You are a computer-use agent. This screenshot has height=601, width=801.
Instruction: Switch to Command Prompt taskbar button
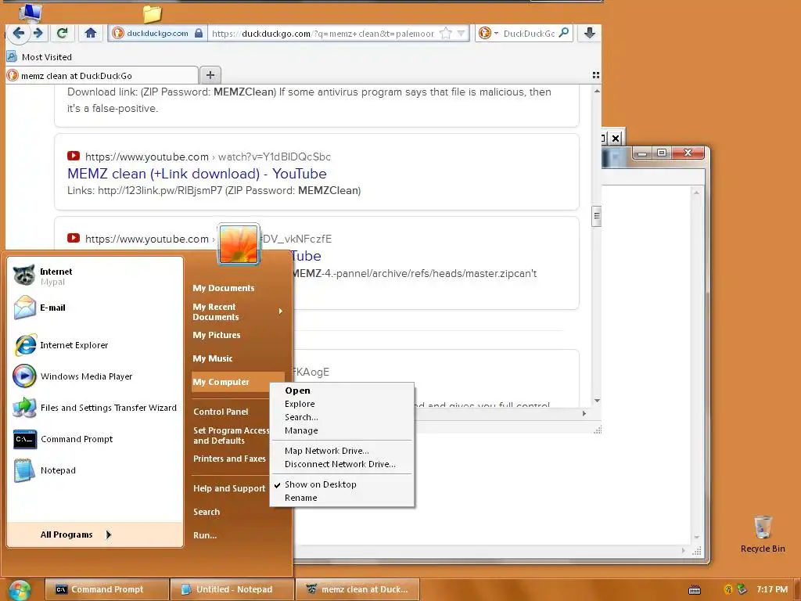106,589
